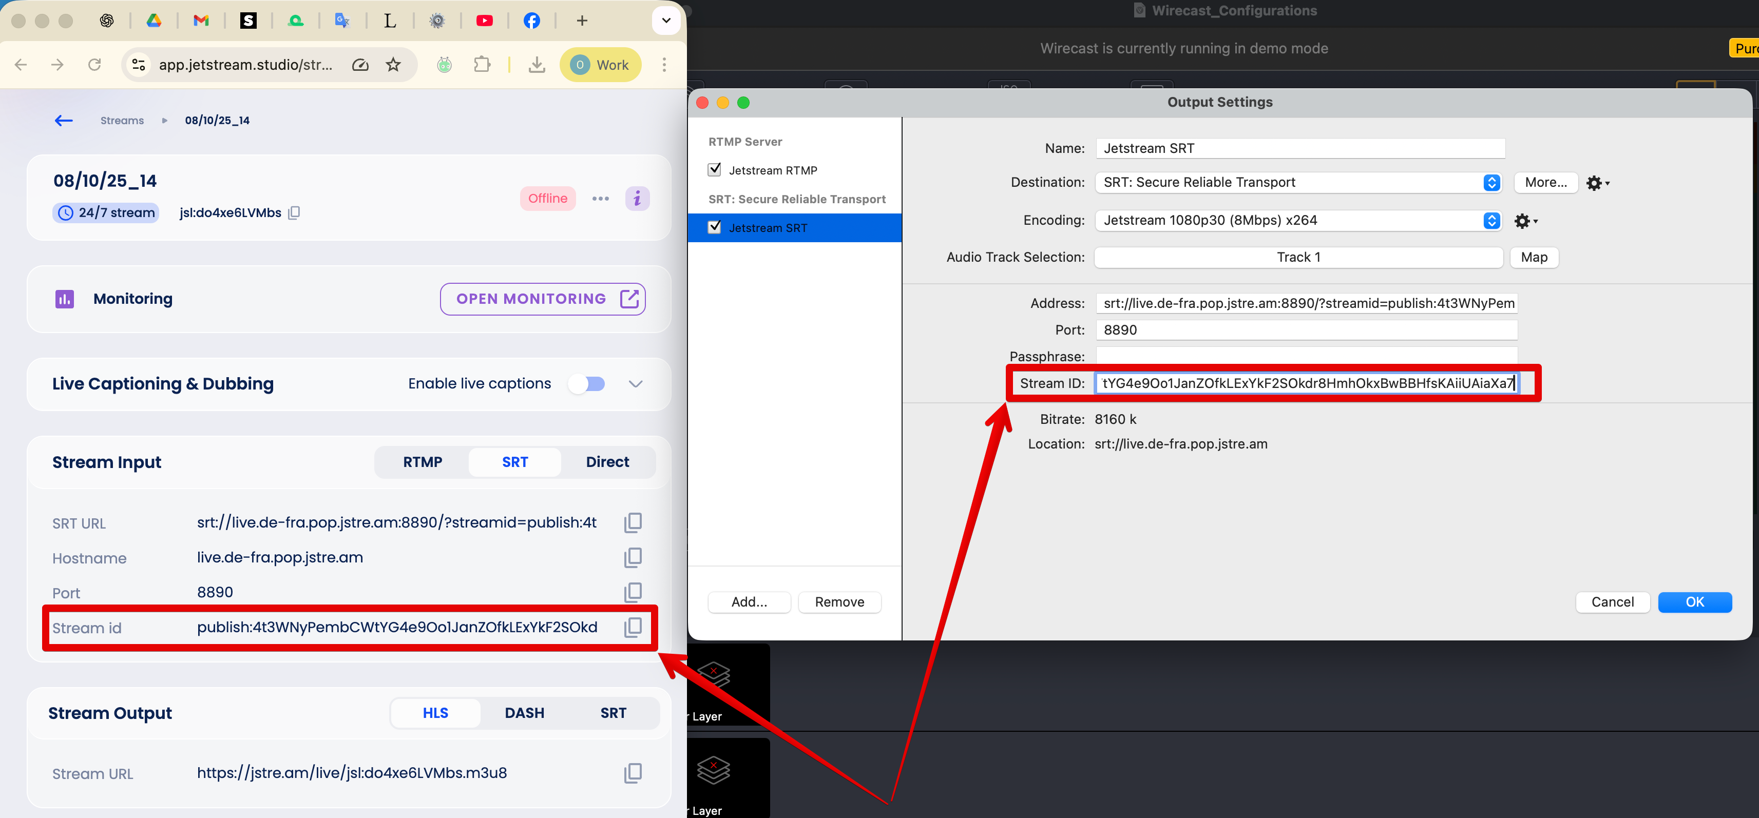The height and width of the screenshot is (818, 1759).
Task: Copy the jsl:do4xe6LVMbs stream key
Action: [x=294, y=213]
